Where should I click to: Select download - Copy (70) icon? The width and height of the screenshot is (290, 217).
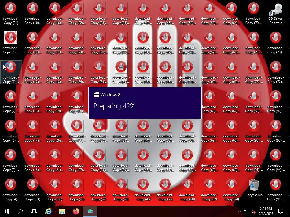click(x=253, y=14)
